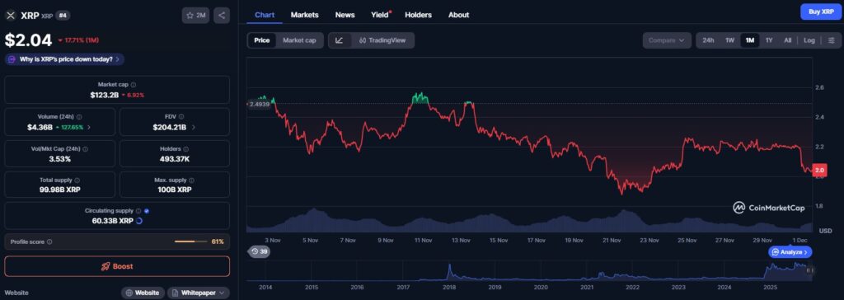844x300 pixels.
Task: Click the FDV info icon
Action: tap(181, 116)
